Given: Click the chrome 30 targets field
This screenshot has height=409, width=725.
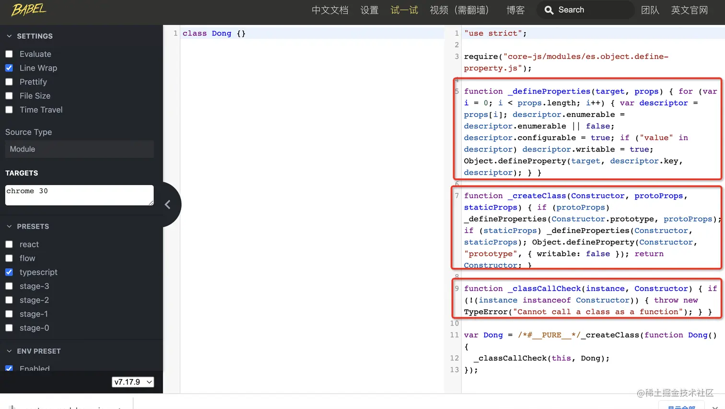Looking at the screenshot, I should (79, 195).
